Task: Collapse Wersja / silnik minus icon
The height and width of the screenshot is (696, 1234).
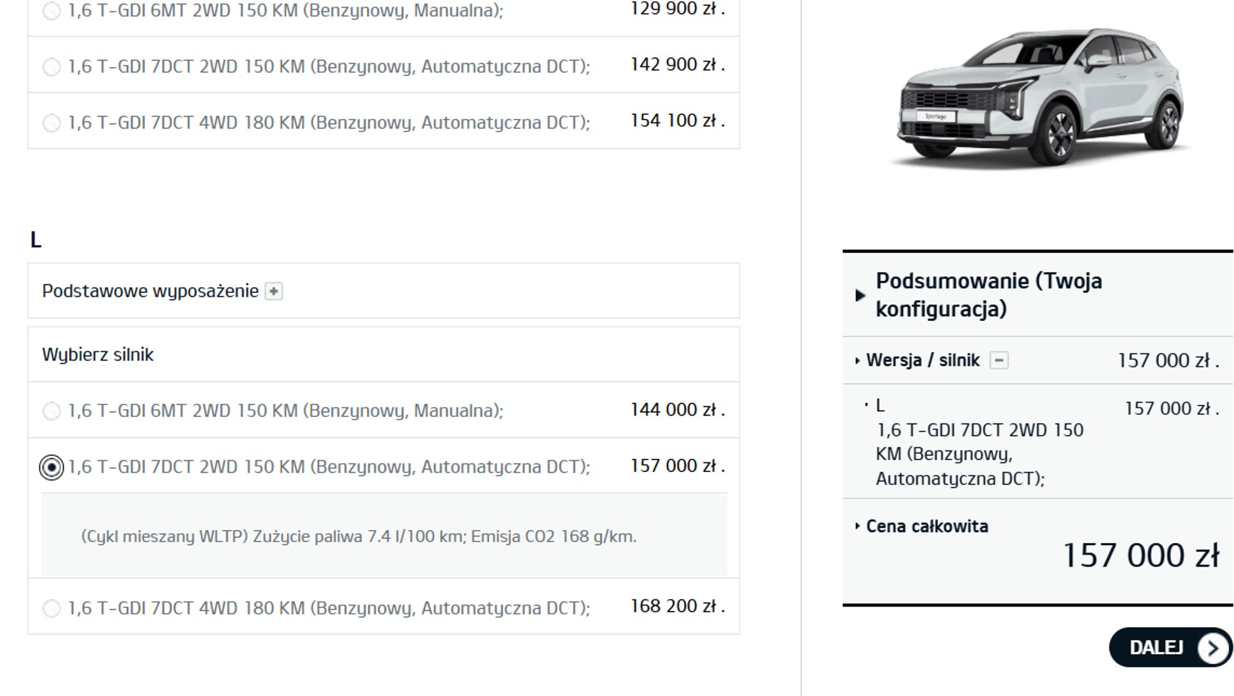Action: point(999,360)
